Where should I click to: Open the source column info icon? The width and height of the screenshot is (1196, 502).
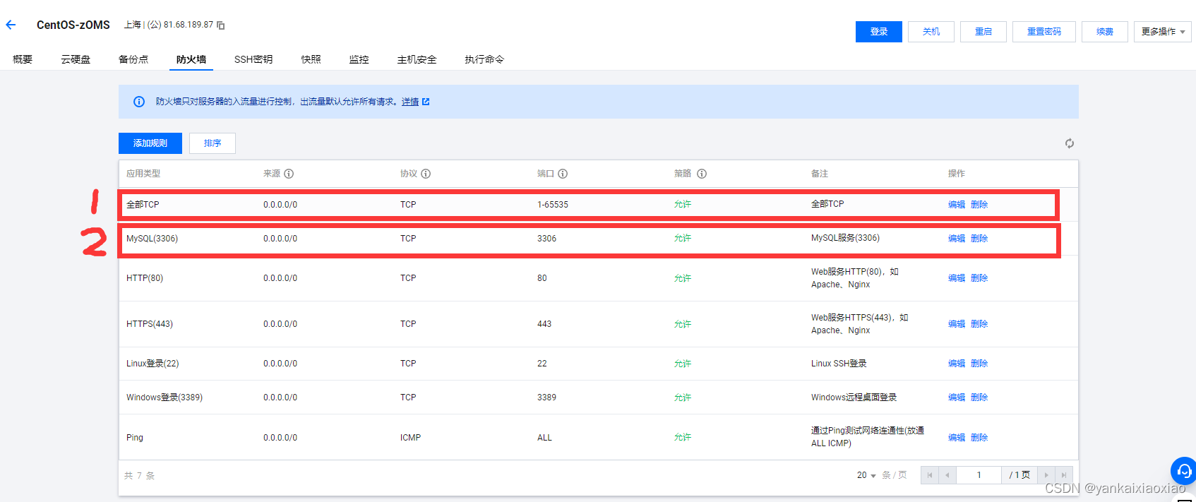point(289,174)
